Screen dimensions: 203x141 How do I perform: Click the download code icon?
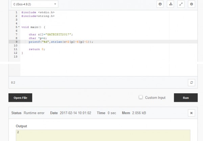tap(171, 4)
